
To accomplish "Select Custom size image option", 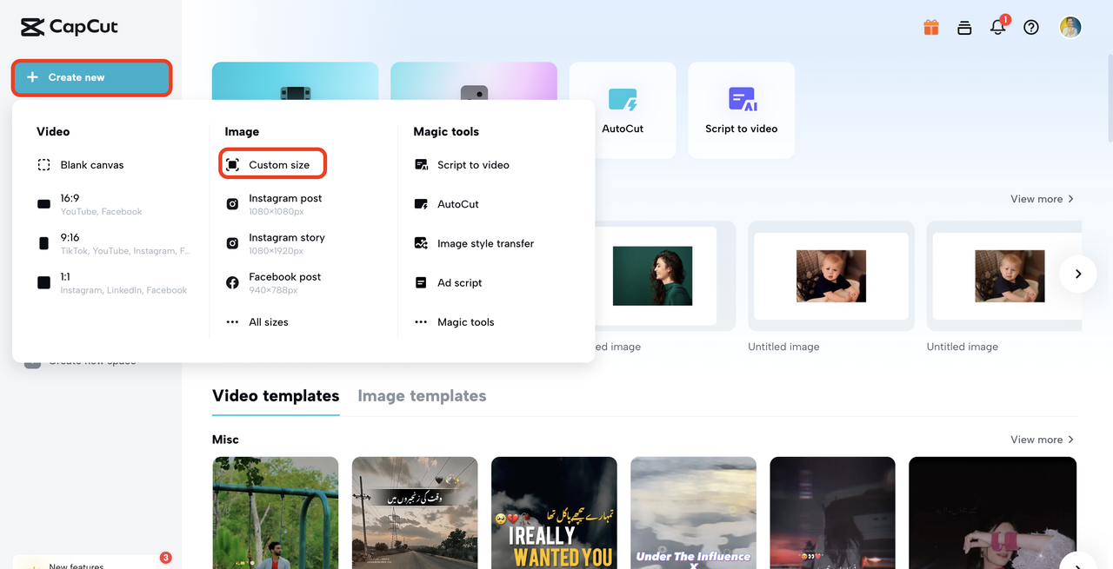I will 272,165.
